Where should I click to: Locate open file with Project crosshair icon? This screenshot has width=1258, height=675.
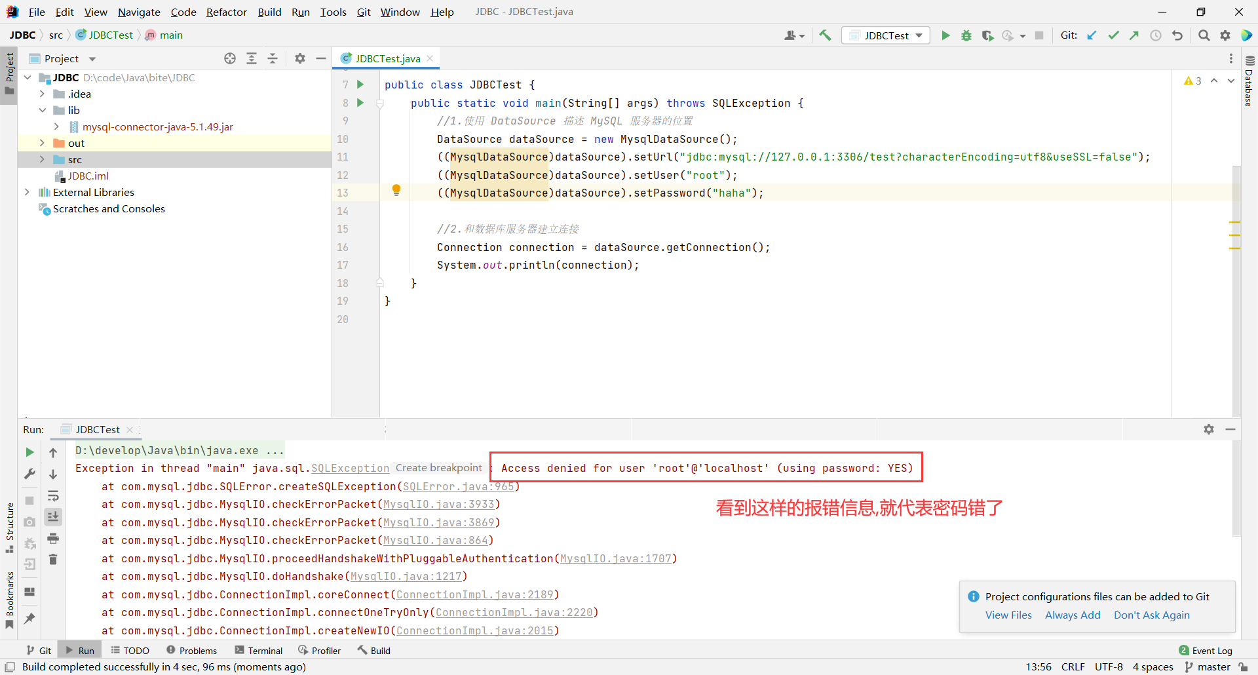pos(230,58)
